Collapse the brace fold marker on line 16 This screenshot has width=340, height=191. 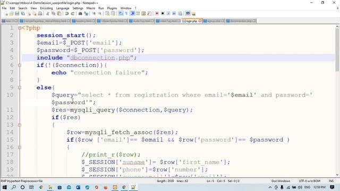(20, 147)
